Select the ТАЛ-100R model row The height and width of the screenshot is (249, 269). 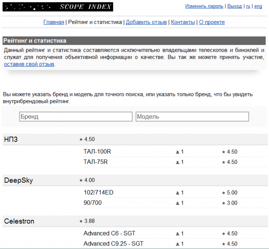click(176, 152)
